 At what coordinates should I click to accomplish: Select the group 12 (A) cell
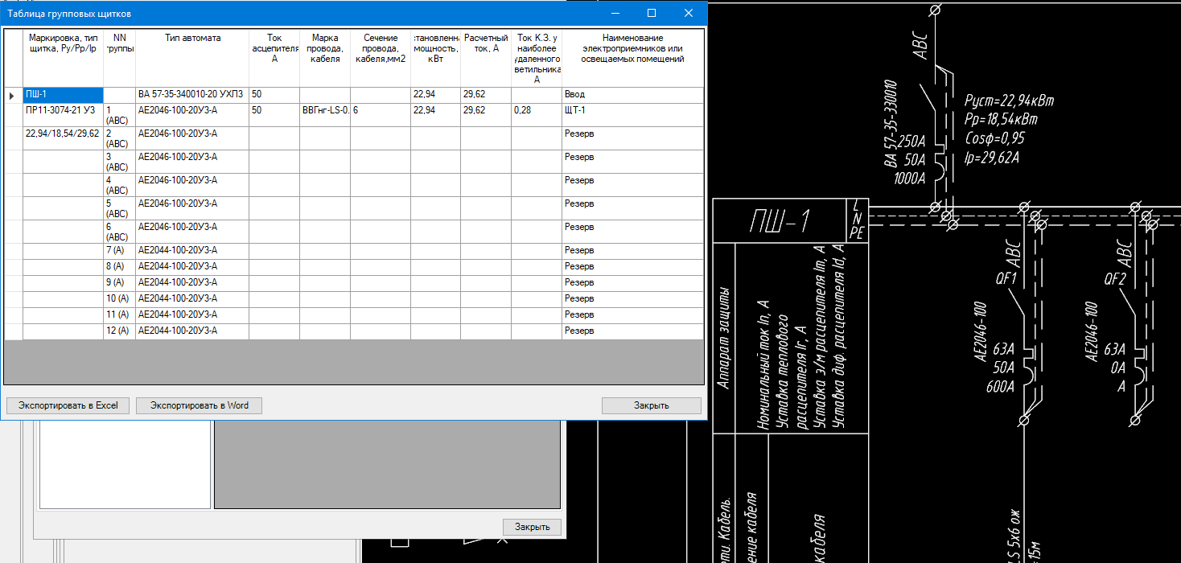pyautogui.click(x=119, y=331)
